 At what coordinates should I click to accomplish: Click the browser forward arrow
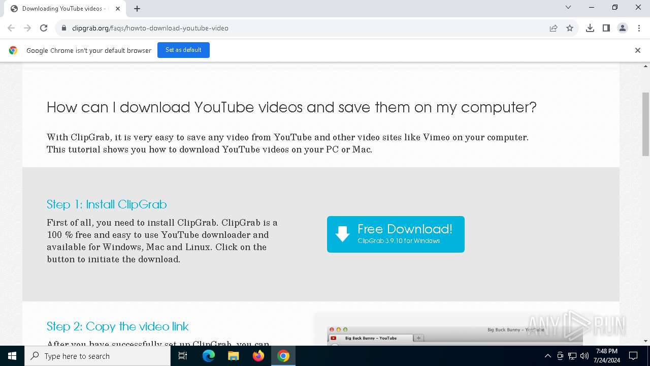tap(27, 28)
